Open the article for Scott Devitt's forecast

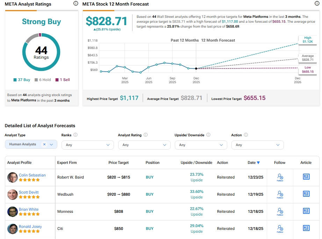click(306, 194)
